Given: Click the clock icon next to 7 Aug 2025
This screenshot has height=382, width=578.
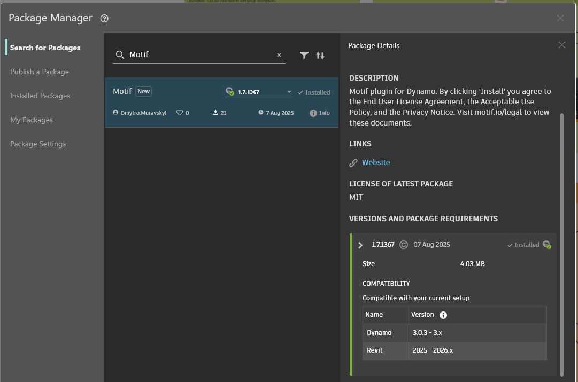Looking at the screenshot, I should coord(261,112).
